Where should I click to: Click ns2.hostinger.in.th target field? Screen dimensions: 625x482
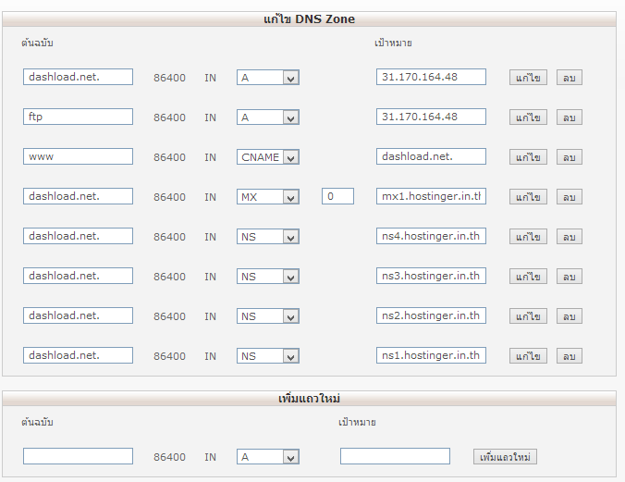pos(431,315)
